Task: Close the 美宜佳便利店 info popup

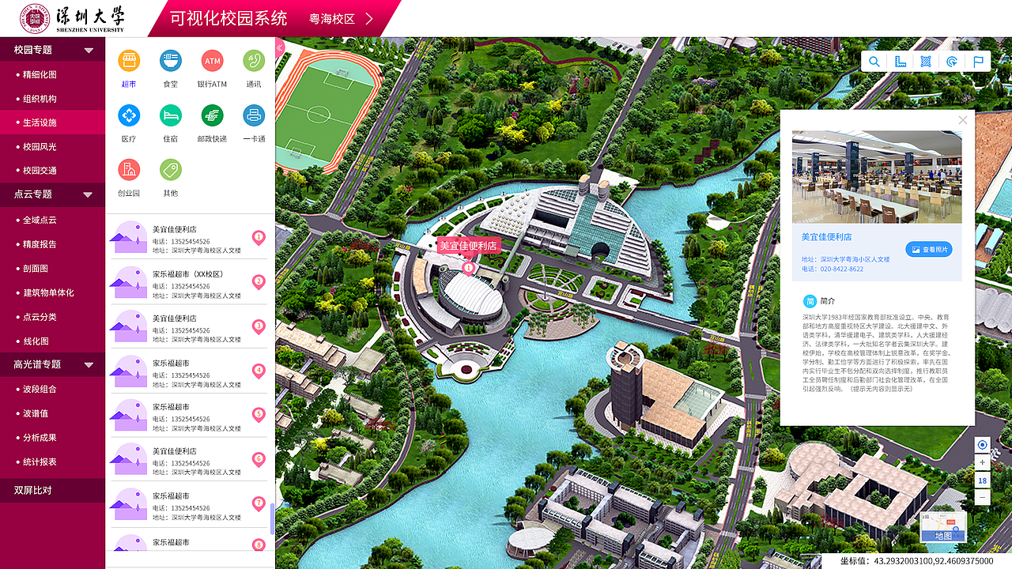Action: point(962,120)
